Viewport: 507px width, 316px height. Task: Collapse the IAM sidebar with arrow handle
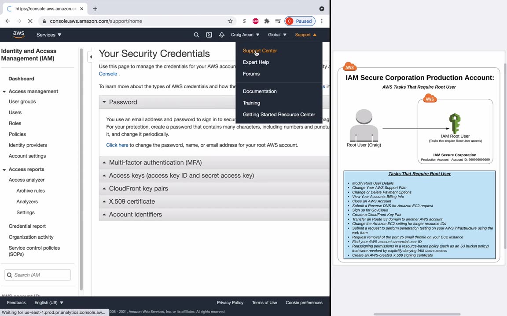(91, 57)
